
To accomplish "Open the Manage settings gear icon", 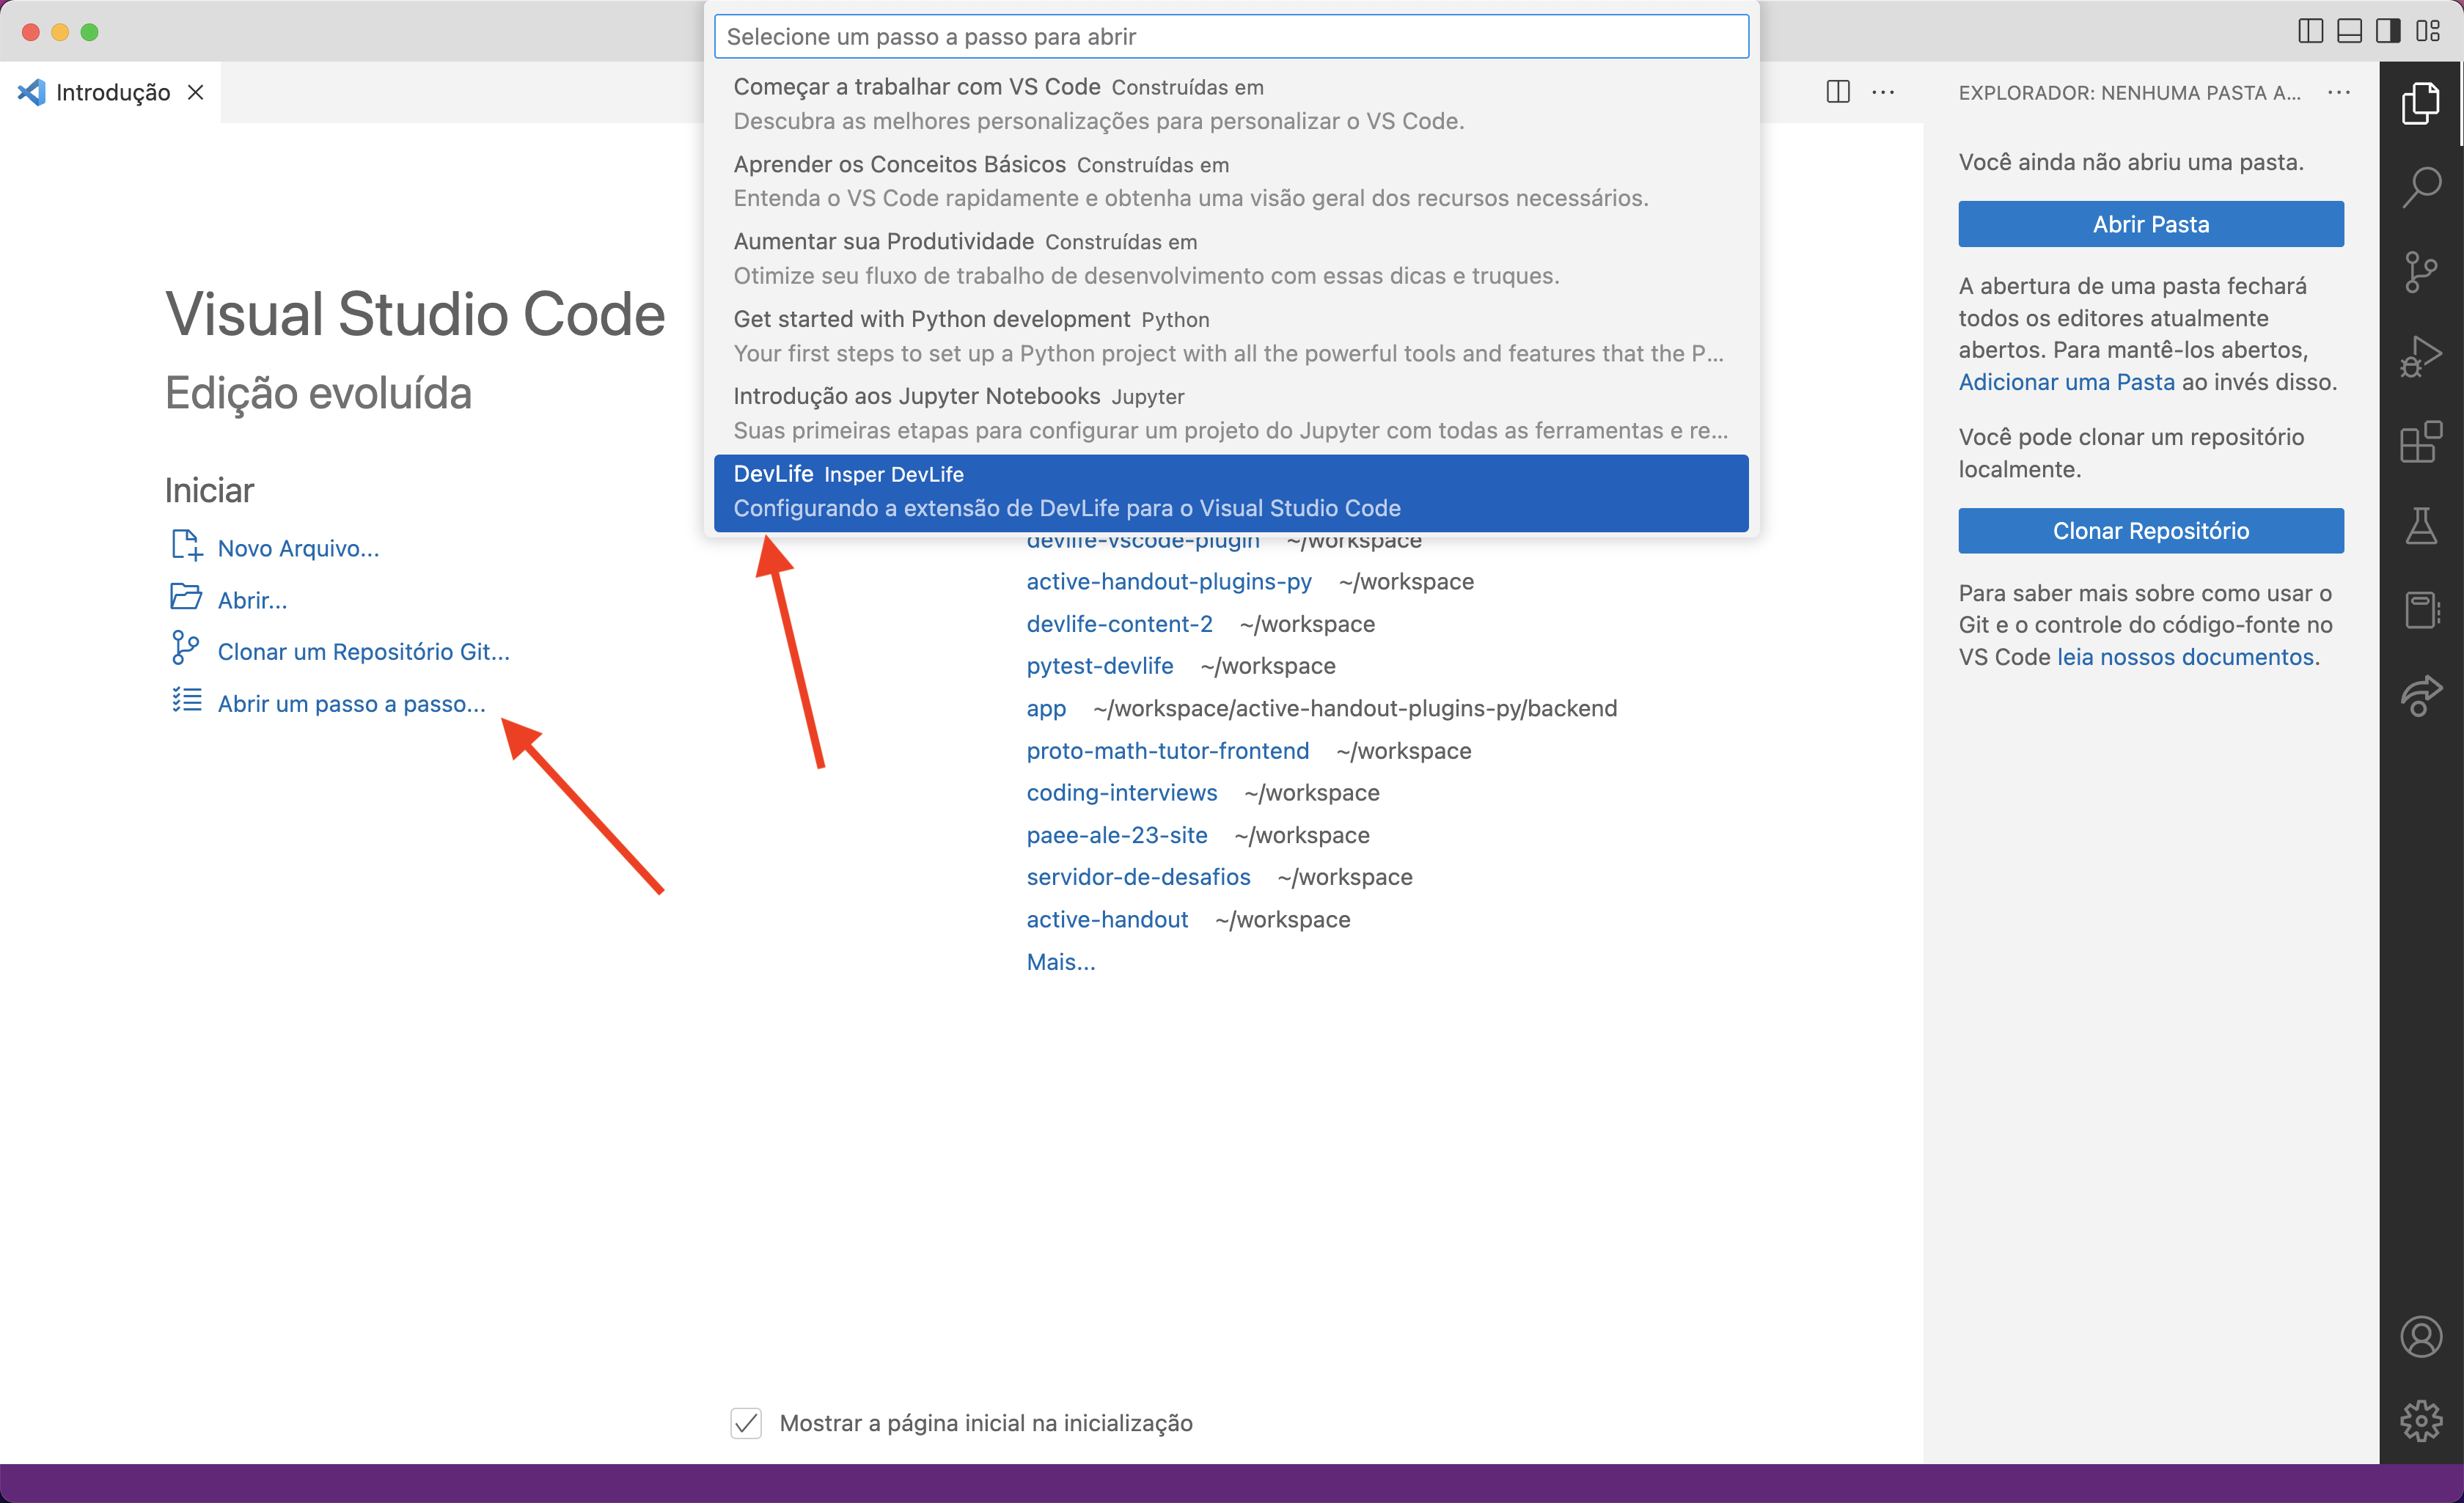I will [2422, 1421].
